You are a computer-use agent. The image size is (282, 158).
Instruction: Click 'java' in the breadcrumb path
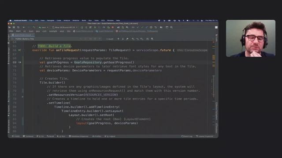38,31
